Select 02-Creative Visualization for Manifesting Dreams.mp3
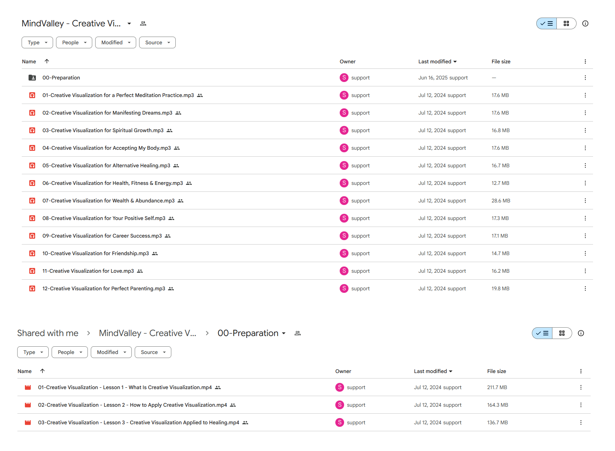 point(107,113)
